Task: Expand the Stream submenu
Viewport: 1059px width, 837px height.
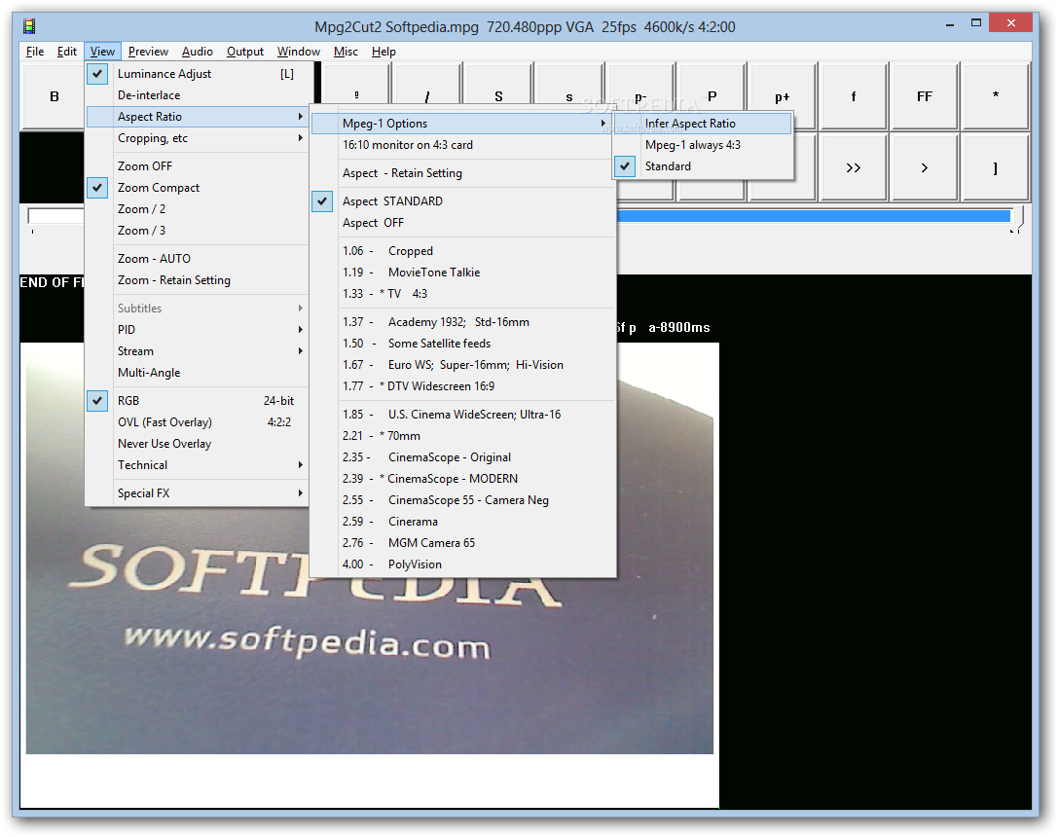Action: pos(198,351)
